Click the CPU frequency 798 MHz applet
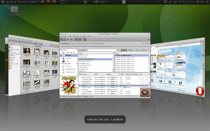Image resolution: width=210 pixels, height=131 pixels. 100,2
